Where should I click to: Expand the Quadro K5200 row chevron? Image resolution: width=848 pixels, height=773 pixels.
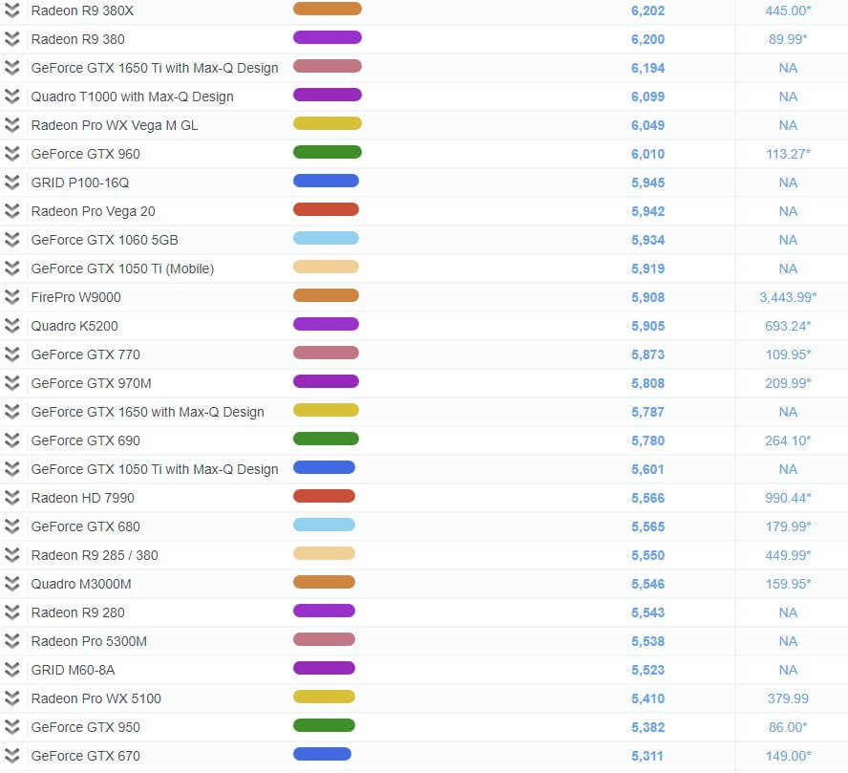(x=11, y=326)
